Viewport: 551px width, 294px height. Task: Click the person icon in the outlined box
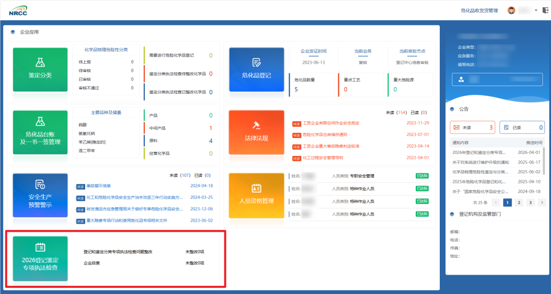[461, 79]
